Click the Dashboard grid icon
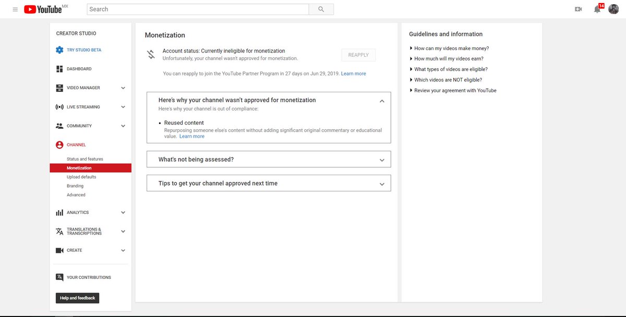Viewport: 626px width, 317px height. click(59, 69)
